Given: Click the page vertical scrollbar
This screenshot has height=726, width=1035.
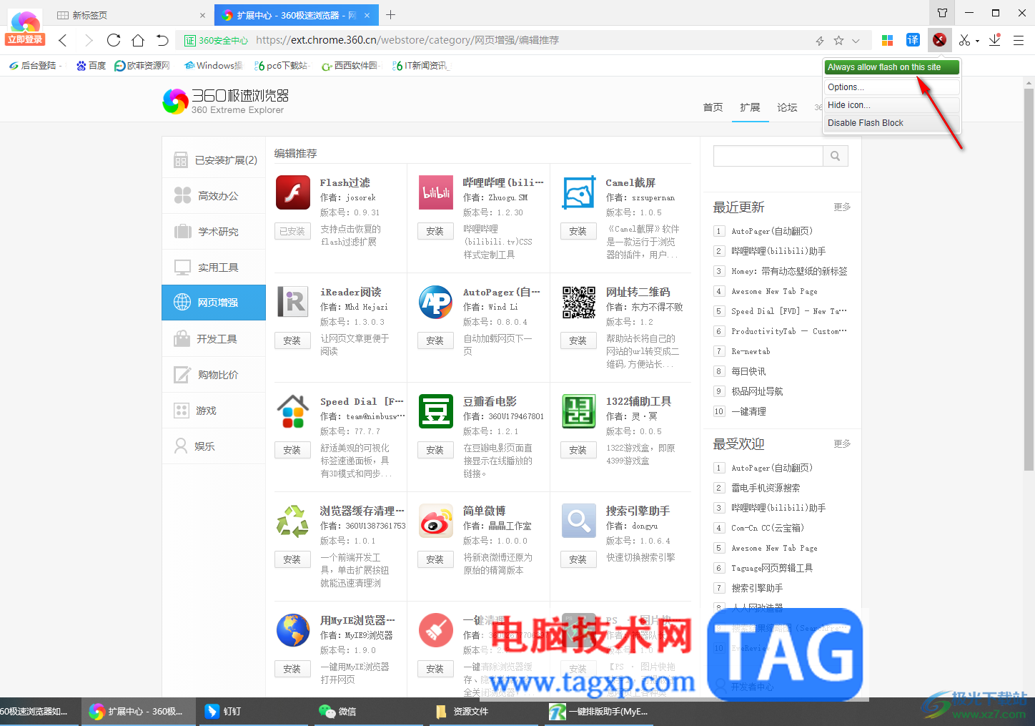Looking at the screenshot, I should 1029,279.
